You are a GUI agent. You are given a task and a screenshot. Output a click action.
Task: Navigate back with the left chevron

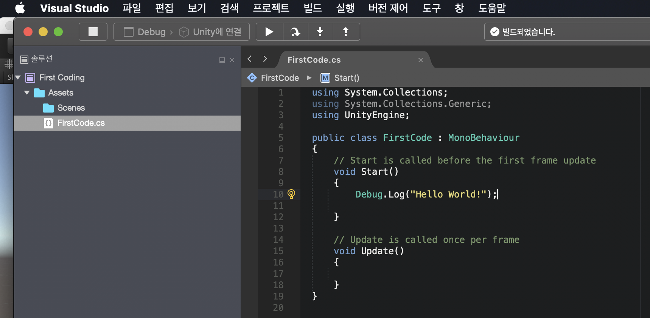pos(249,59)
